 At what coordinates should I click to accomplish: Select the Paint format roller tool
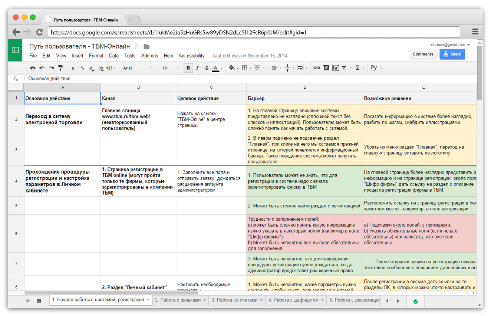tap(61, 68)
